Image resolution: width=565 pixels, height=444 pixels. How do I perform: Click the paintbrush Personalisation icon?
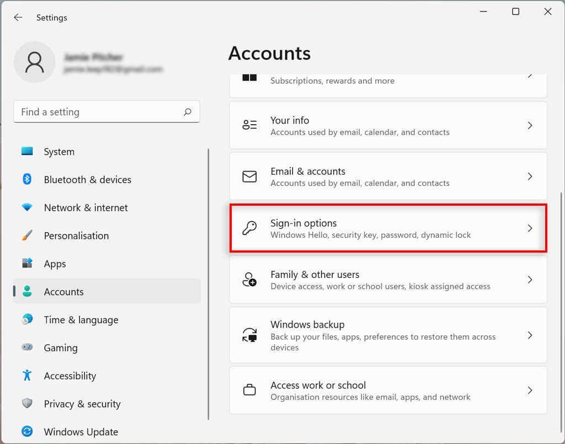[x=27, y=235]
